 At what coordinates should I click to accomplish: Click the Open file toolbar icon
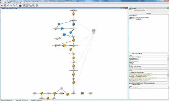[x=2, y=5]
